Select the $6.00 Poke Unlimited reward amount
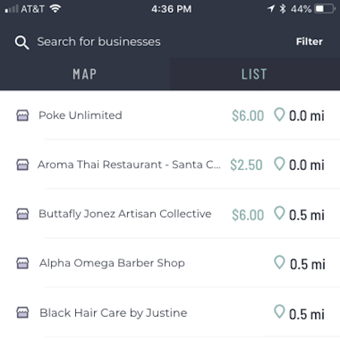This screenshot has width=340, height=340. [x=247, y=116]
